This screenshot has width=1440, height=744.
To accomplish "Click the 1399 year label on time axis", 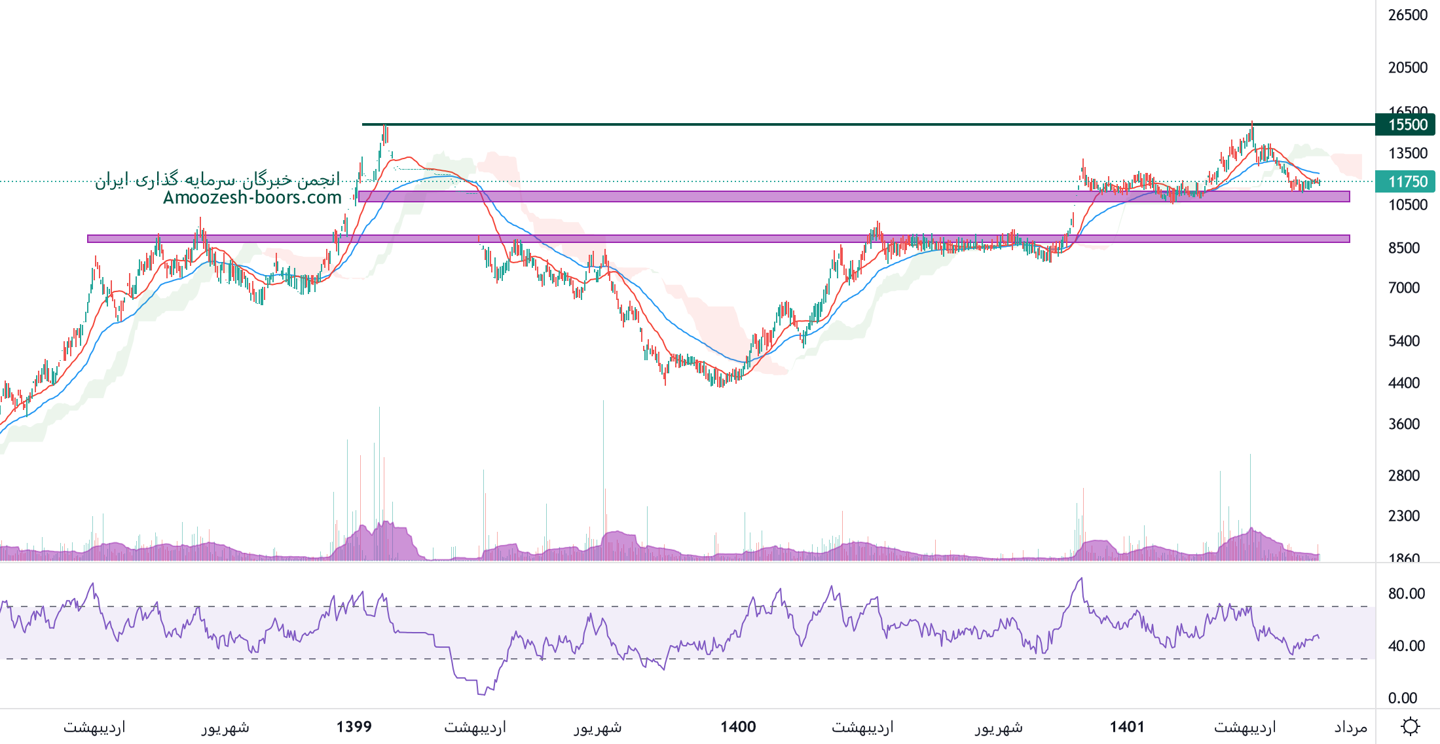I will click(354, 726).
